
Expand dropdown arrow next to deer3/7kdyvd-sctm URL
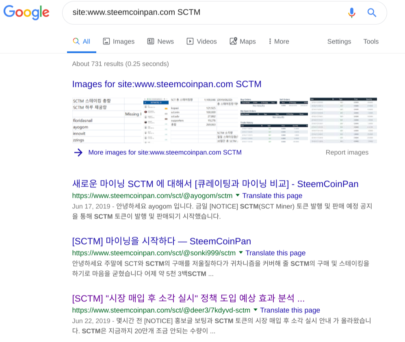click(x=256, y=310)
